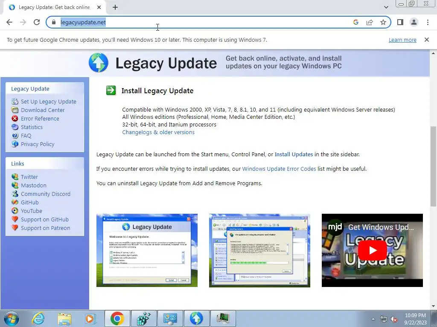This screenshot has height=327, width=437.
Task: Open the Twitter link
Action: [x=29, y=177]
